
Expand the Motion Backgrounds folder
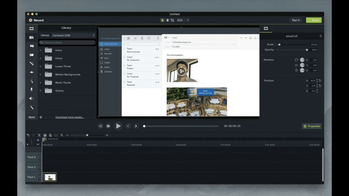(41, 74)
